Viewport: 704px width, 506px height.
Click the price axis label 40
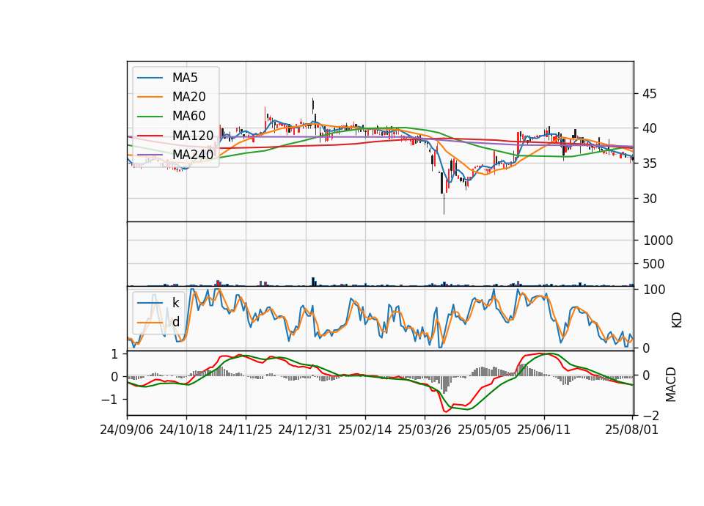650,129
